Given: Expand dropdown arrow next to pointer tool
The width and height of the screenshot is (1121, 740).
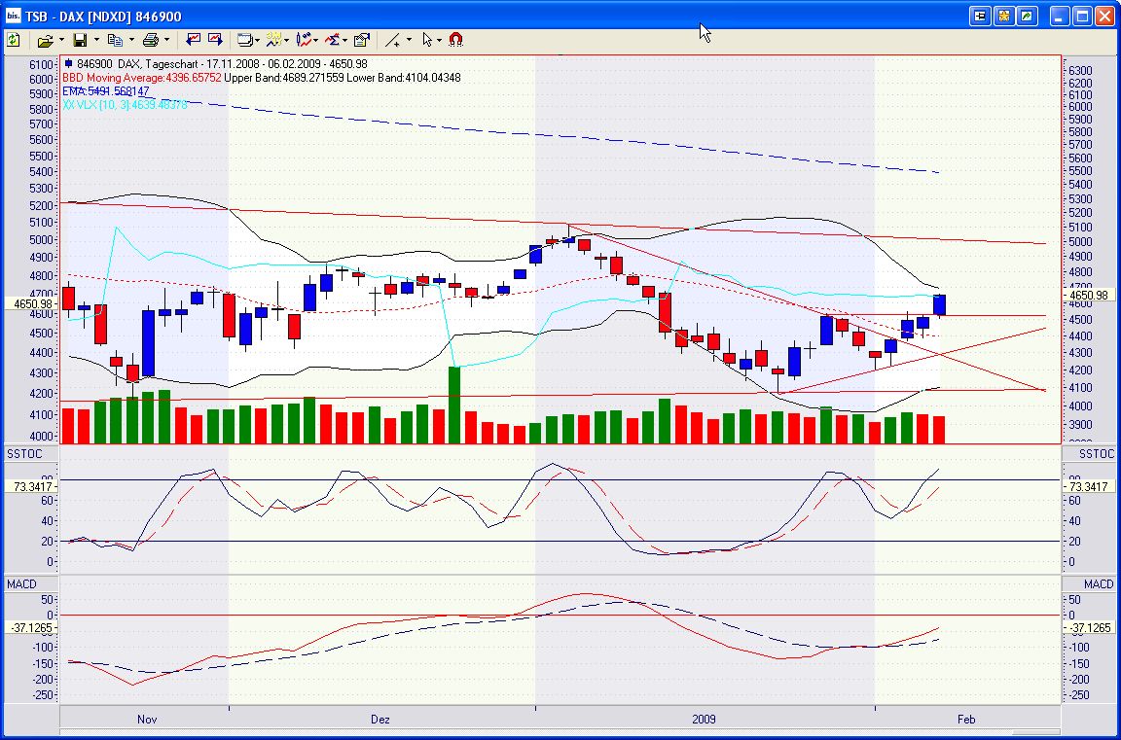Looking at the screenshot, I should [439, 40].
